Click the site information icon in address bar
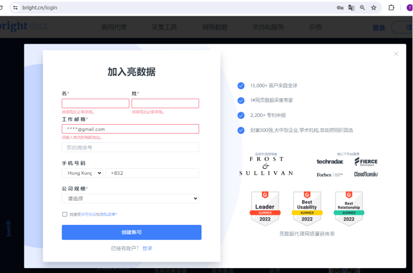The image size is (413, 273). pyautogui.click(x=15, y=7)
